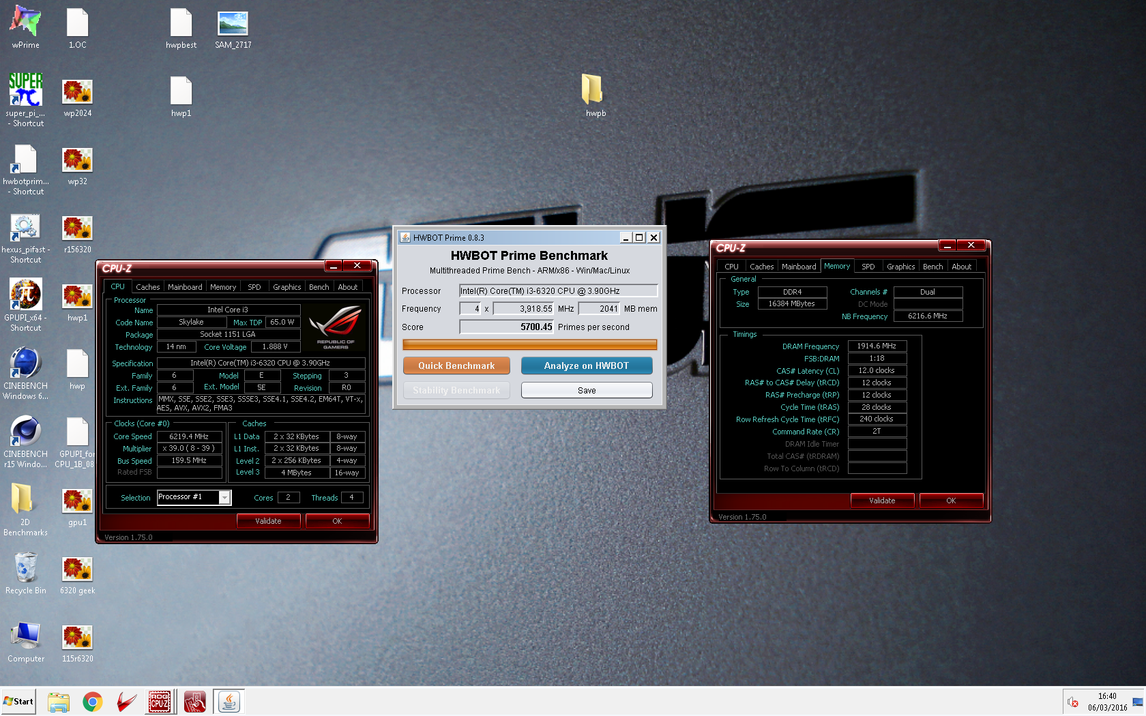Launch the GPUPI_x64 shortcut
The height and width of the screenshot is (716, 1146).
coord(25,304)
